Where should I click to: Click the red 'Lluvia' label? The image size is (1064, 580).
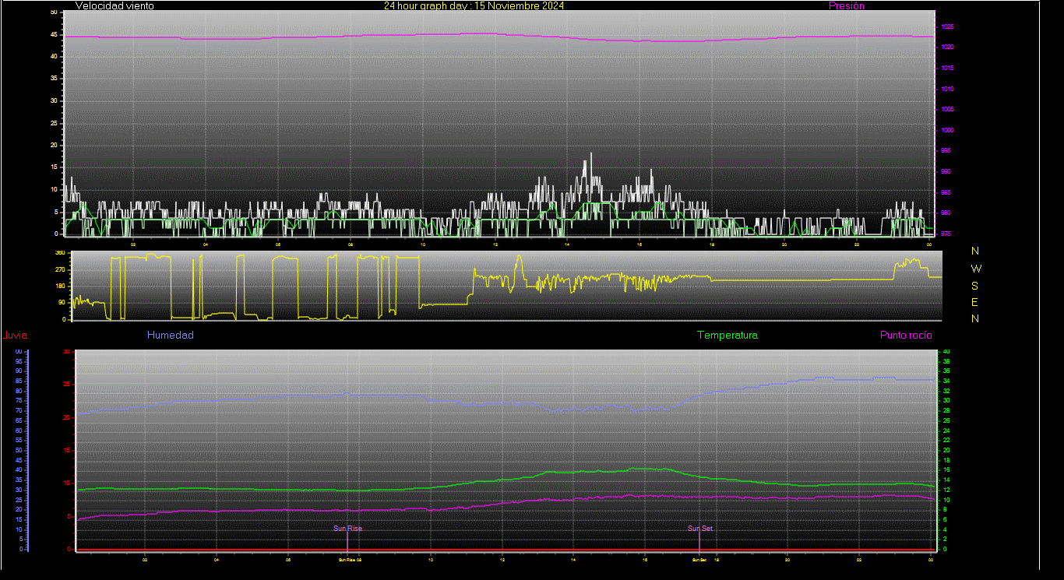click(x=15, y=336)
